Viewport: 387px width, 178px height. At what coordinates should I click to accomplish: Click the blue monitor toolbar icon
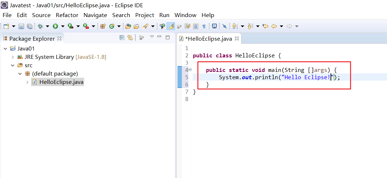(214, 26)
